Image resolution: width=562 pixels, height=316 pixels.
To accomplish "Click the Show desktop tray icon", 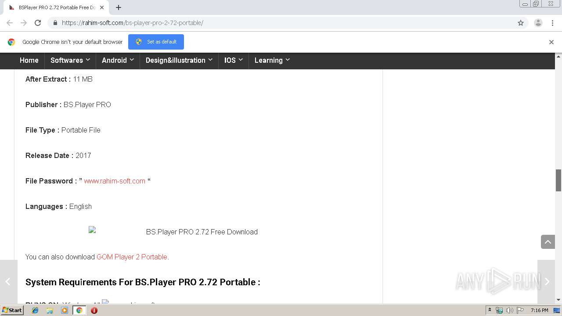I will pos(557,310).
